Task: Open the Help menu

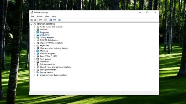Action: [x=54, y=16]
